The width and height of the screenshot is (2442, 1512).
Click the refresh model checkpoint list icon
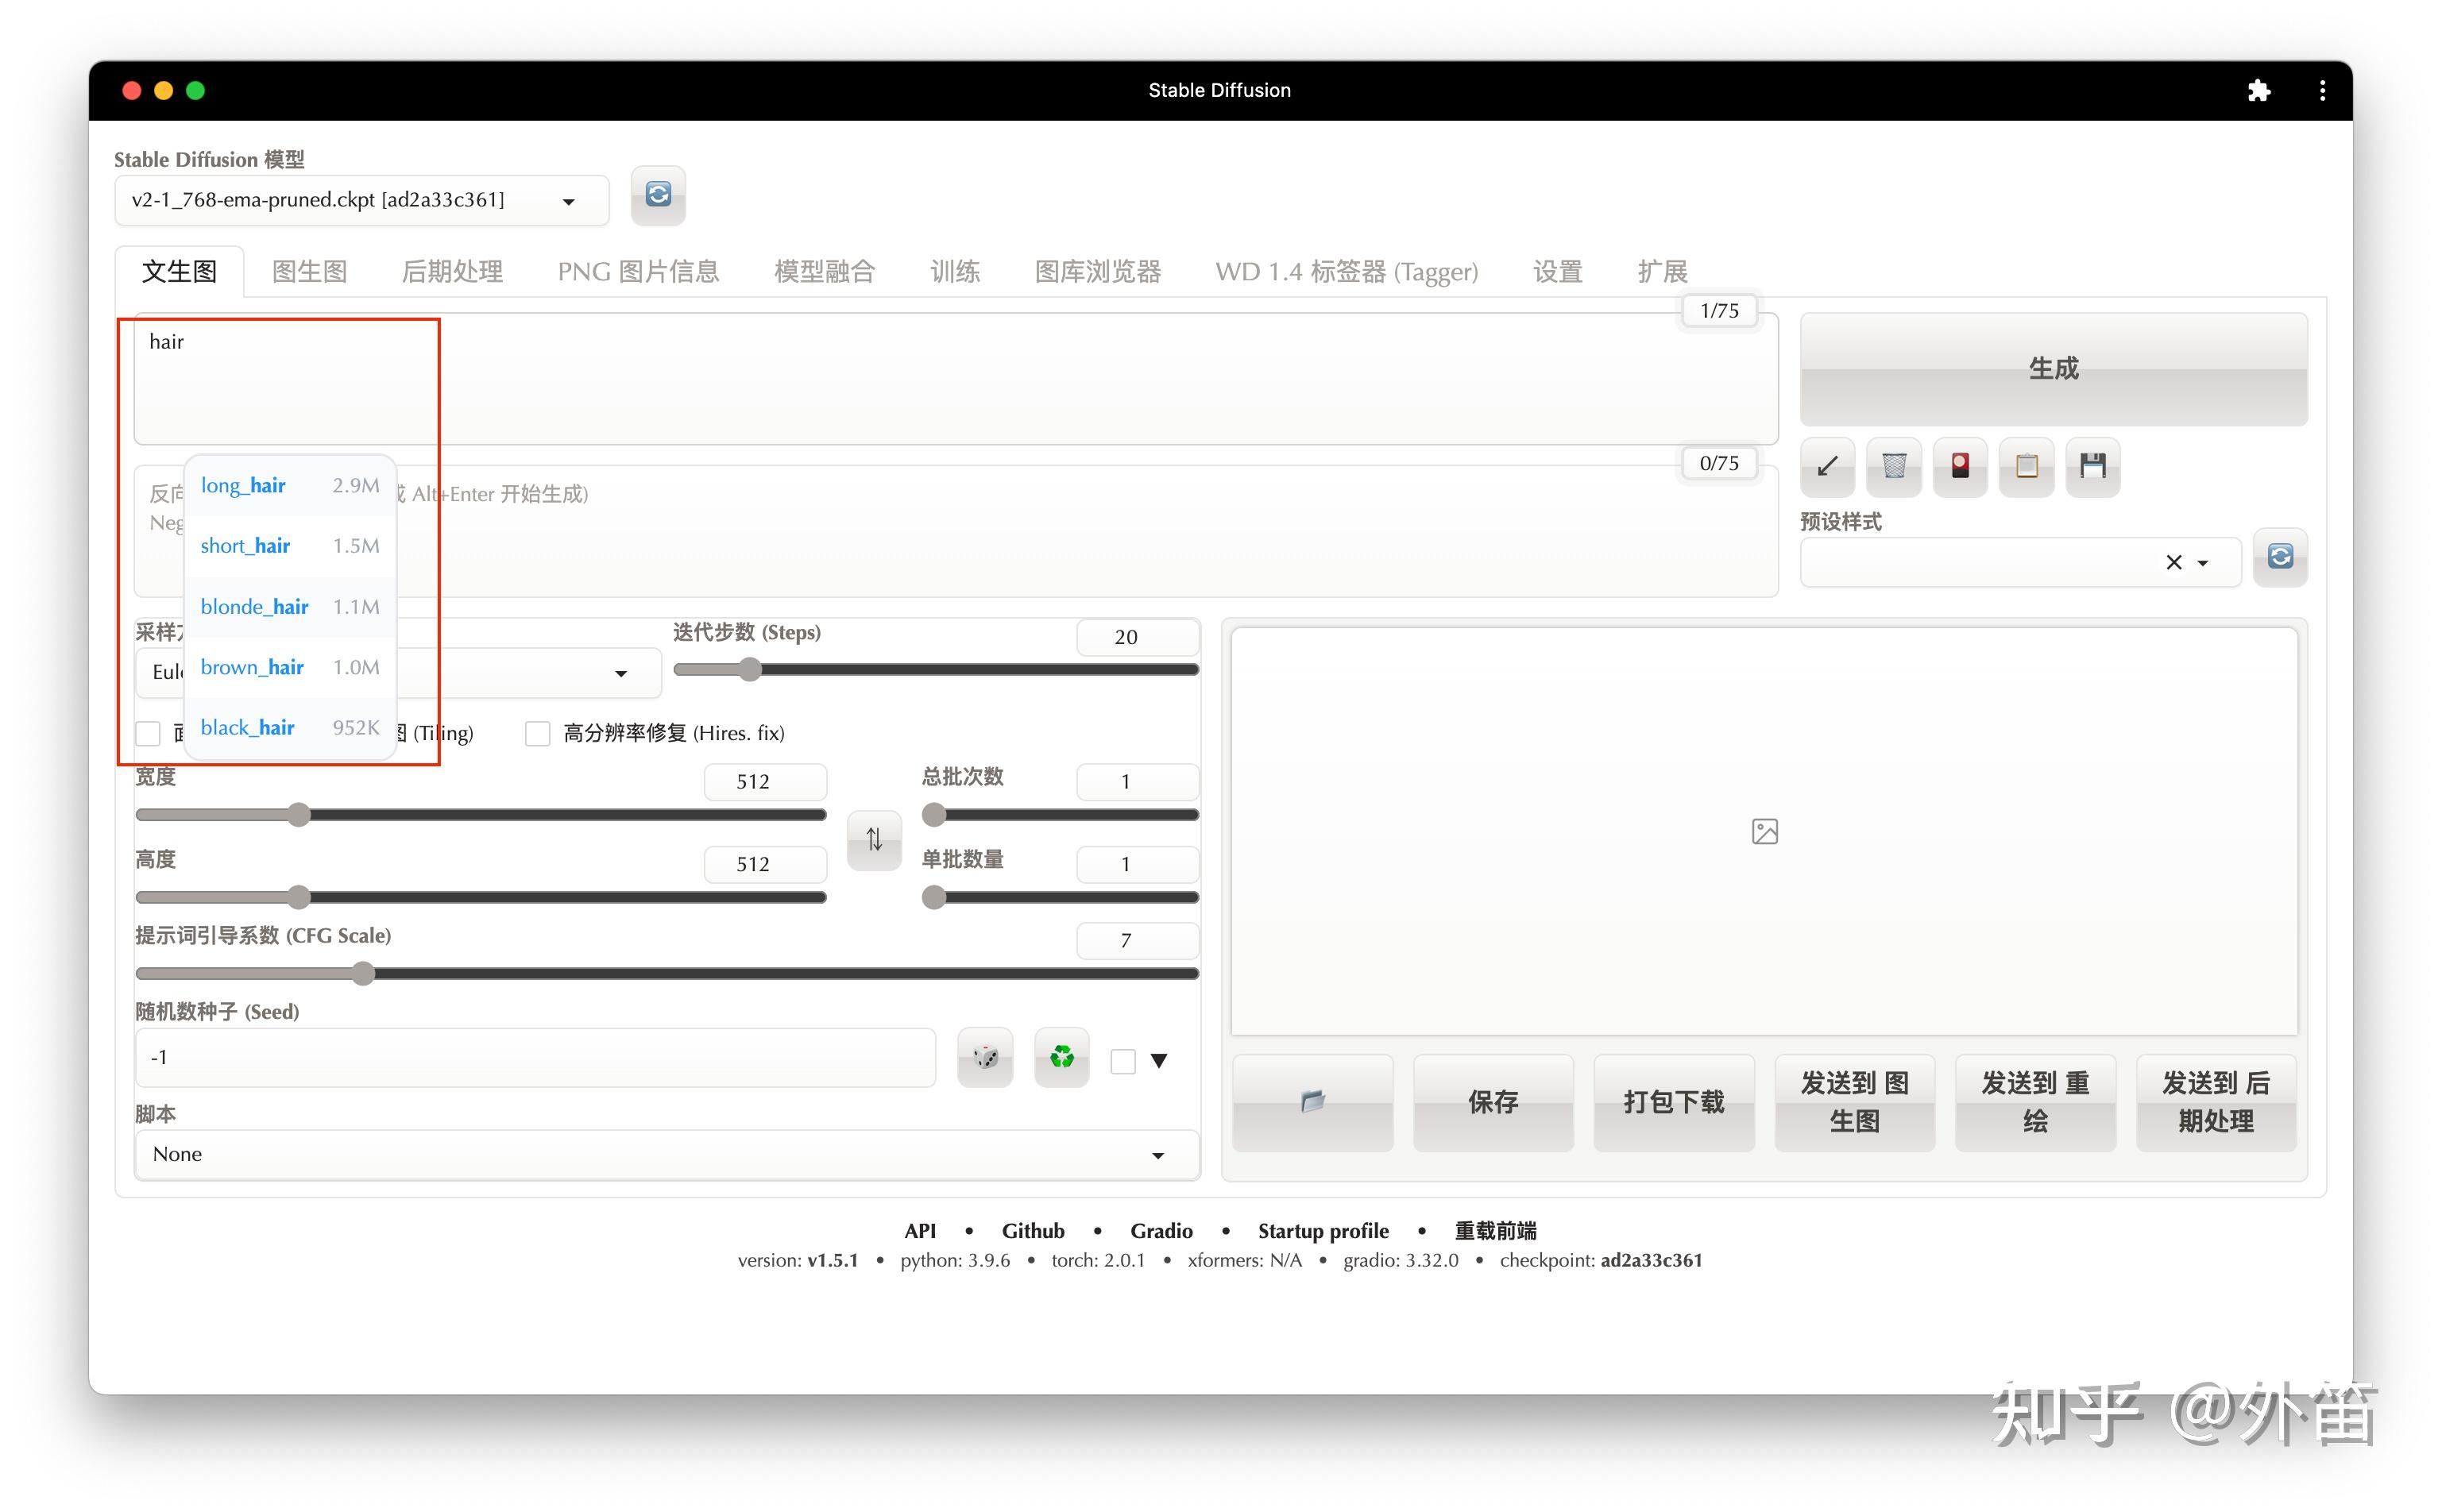(657, 195)
